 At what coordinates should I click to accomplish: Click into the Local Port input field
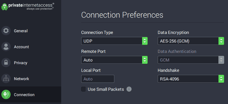[98, 79]
